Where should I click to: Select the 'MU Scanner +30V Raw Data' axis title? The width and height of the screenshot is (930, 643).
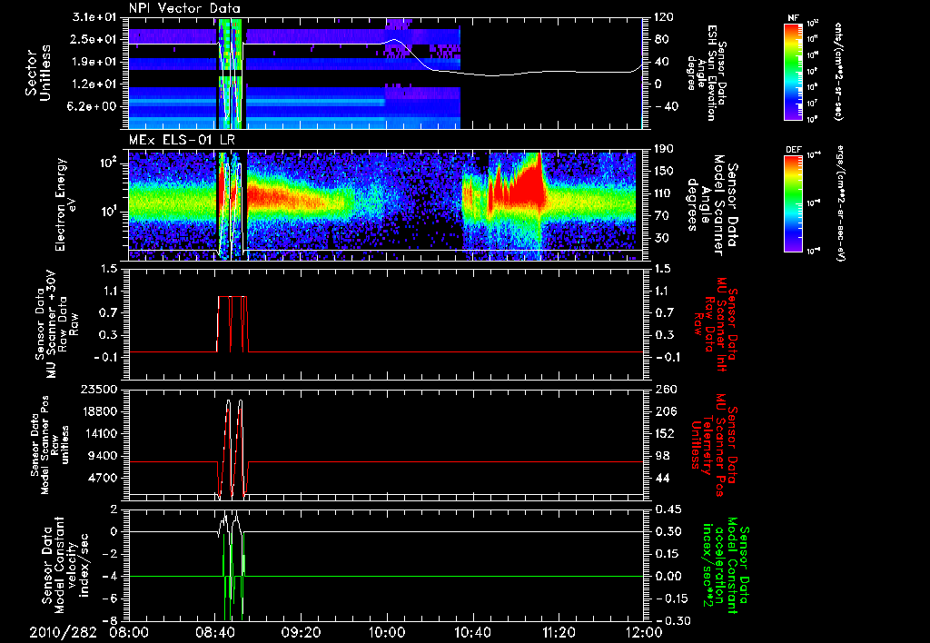(x=55, y=324)
